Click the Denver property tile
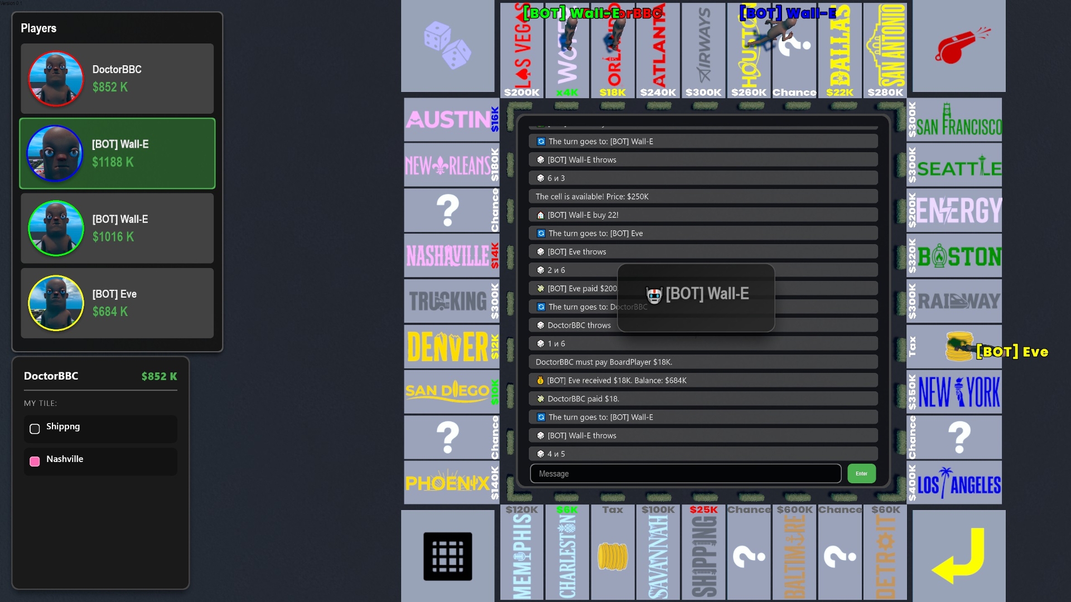Image resolution: width=1071 pixels, height=602 pixels. pos(451,347)
